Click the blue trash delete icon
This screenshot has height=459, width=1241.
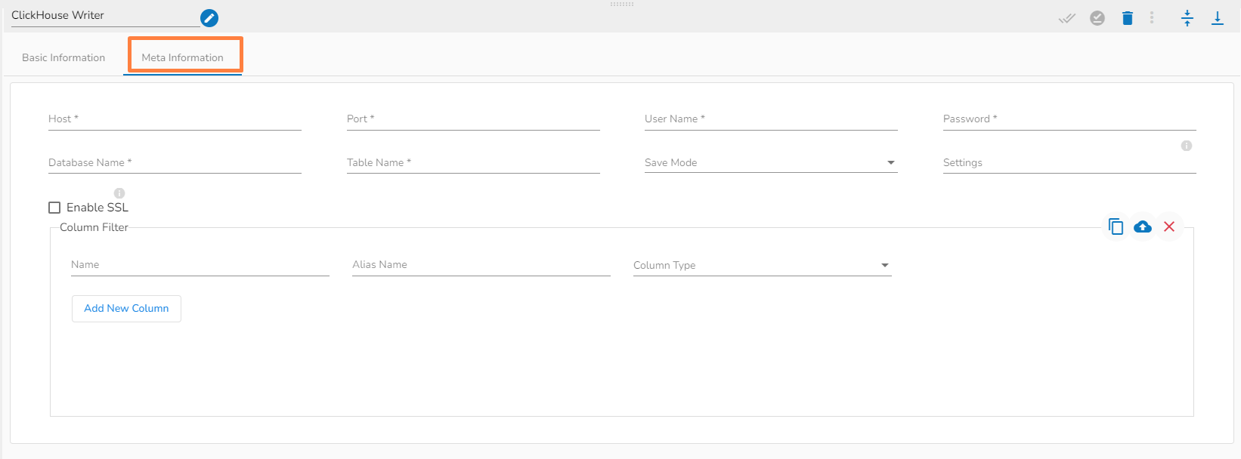pyautogui.click(x=1128, y=18)
